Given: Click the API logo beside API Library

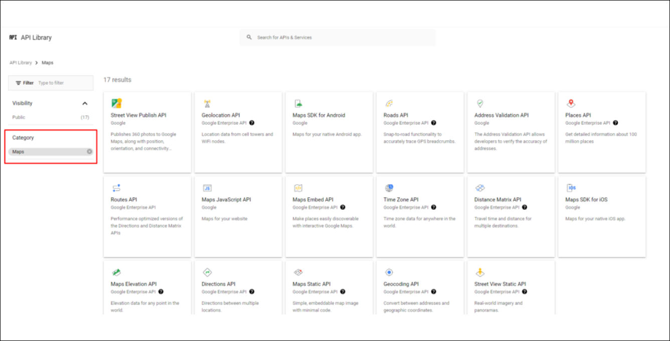Looking at the screenshot, I should [13, 38].
